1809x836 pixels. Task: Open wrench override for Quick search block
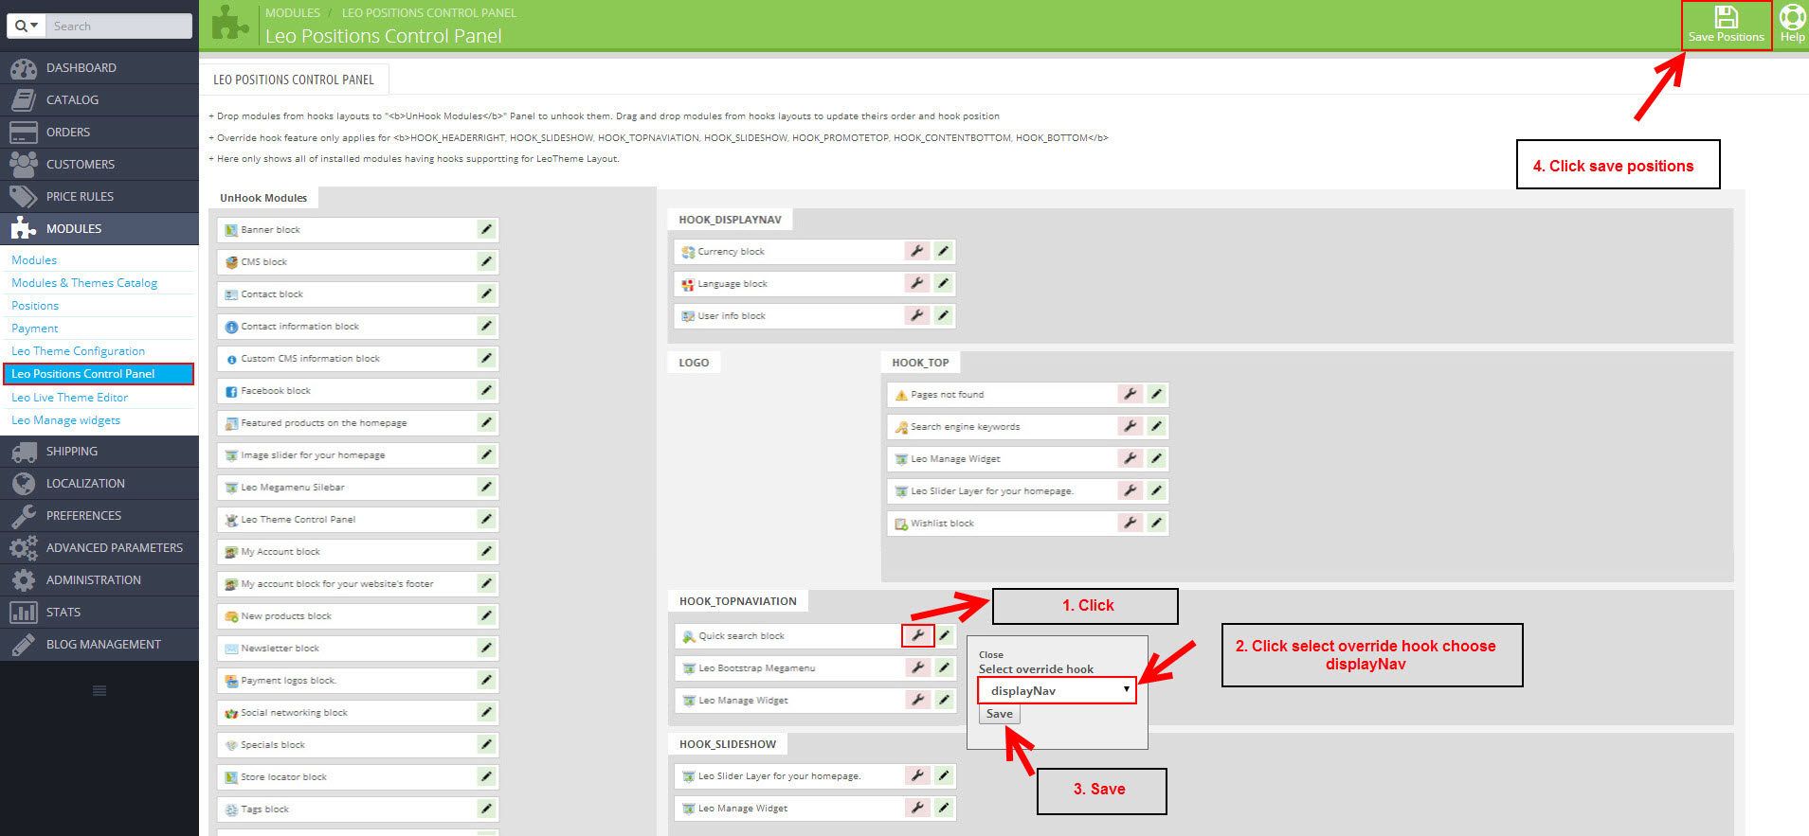[917, 635]
